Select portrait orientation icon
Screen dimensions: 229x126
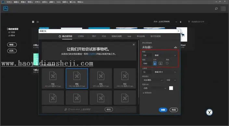[155, 63]
